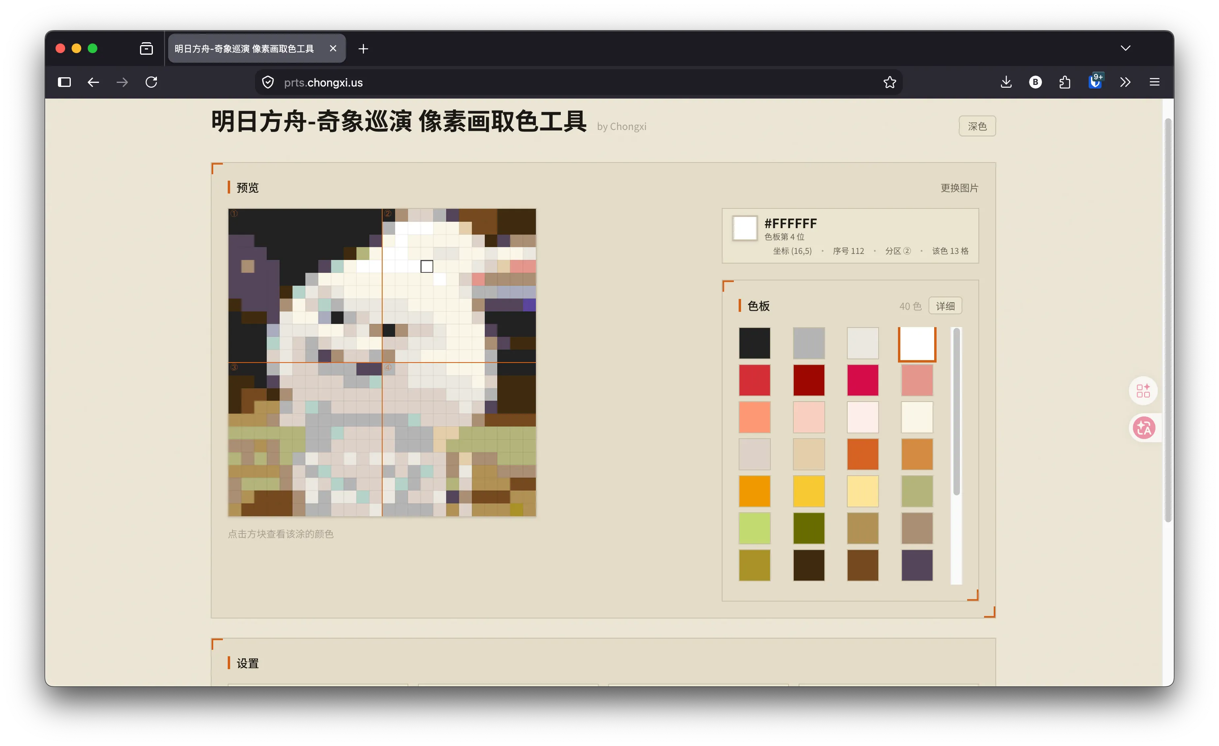This screenshot has height=746, width=1219.
Task: Click the 设置 section heading
Action: pos(247,664)
